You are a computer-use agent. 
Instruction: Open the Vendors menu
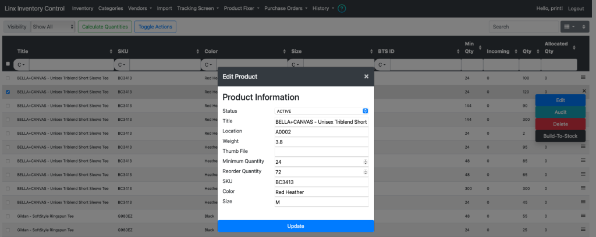140,8
